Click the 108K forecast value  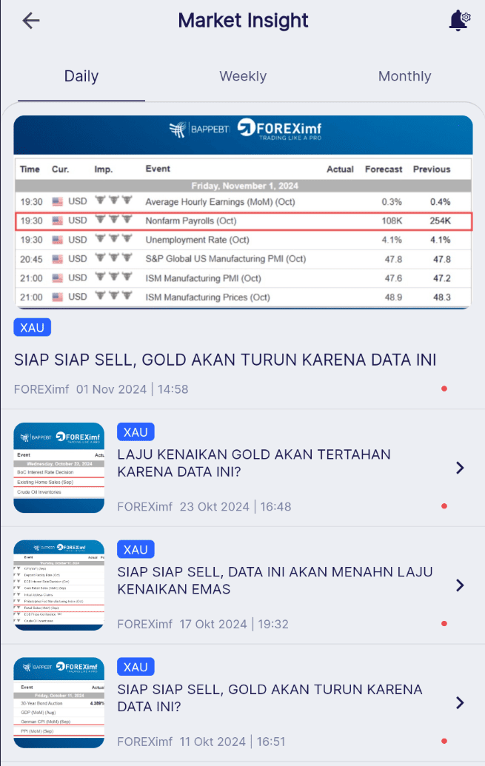coord(392,221)
